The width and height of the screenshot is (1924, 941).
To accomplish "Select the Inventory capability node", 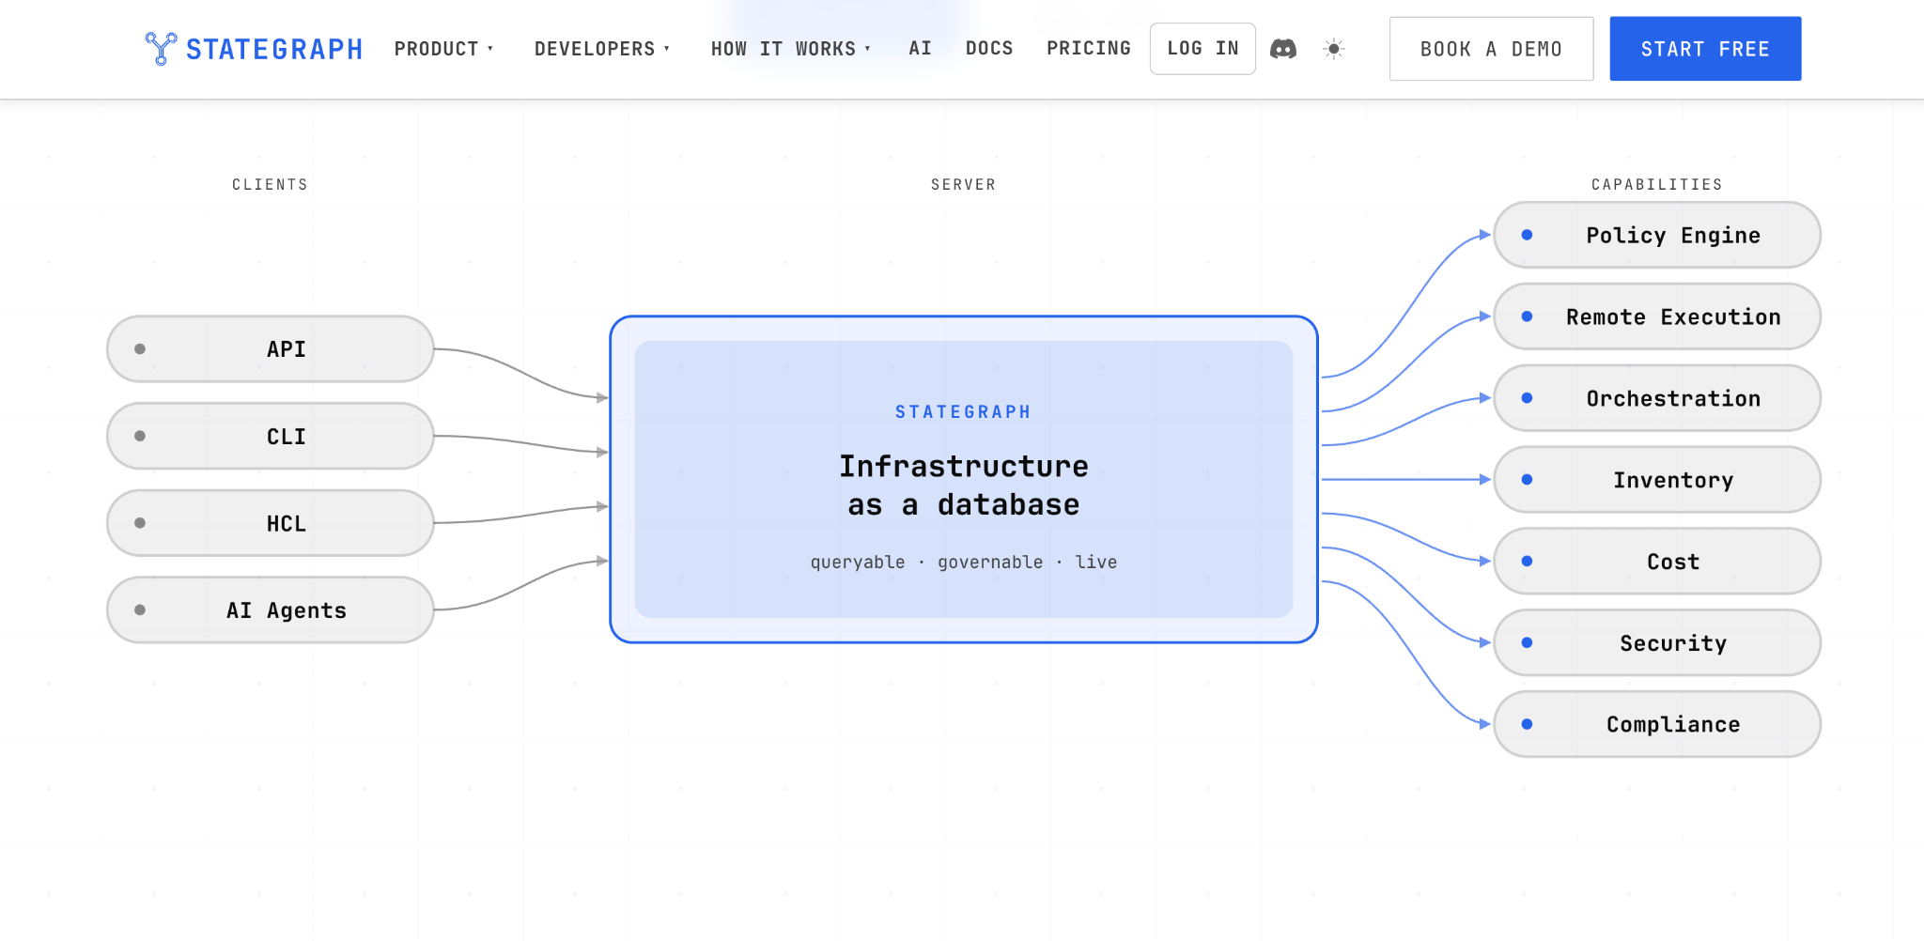I will 1657,480.
